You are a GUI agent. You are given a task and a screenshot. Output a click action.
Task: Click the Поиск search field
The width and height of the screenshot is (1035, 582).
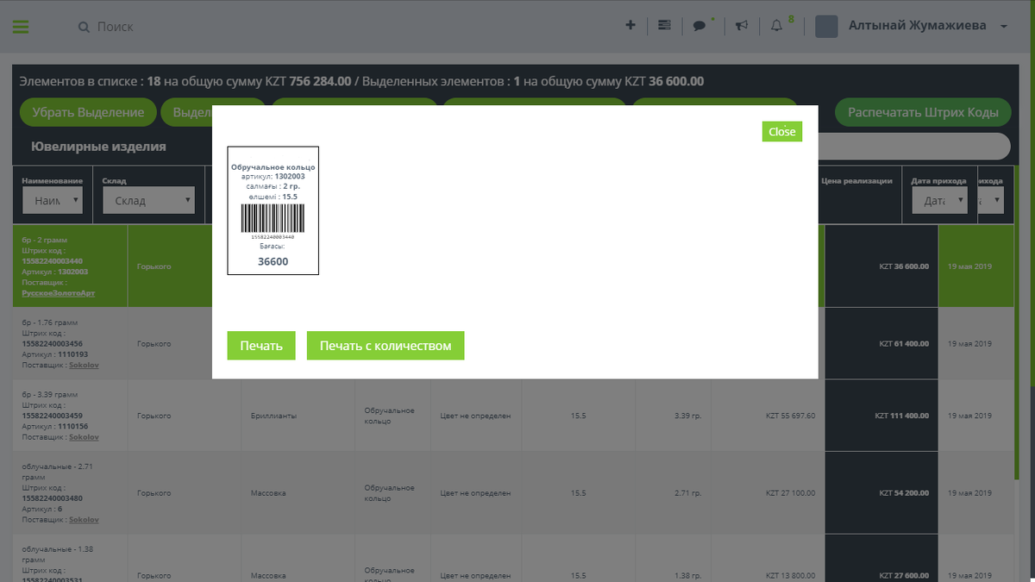(x=115, y=27)
